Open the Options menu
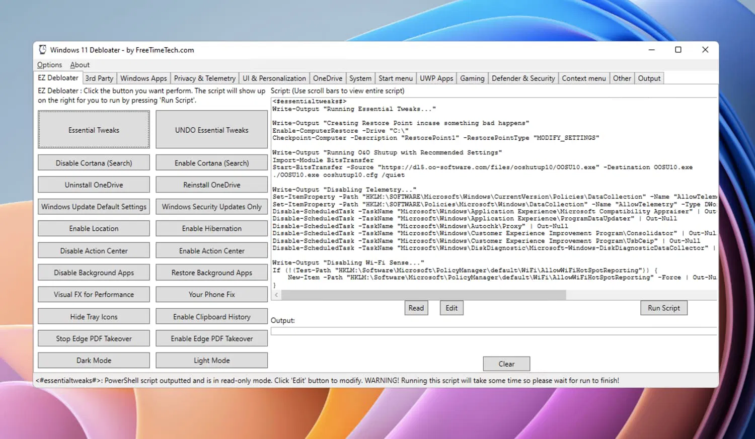This screenshot has height=439, width=755. [49, 65]
